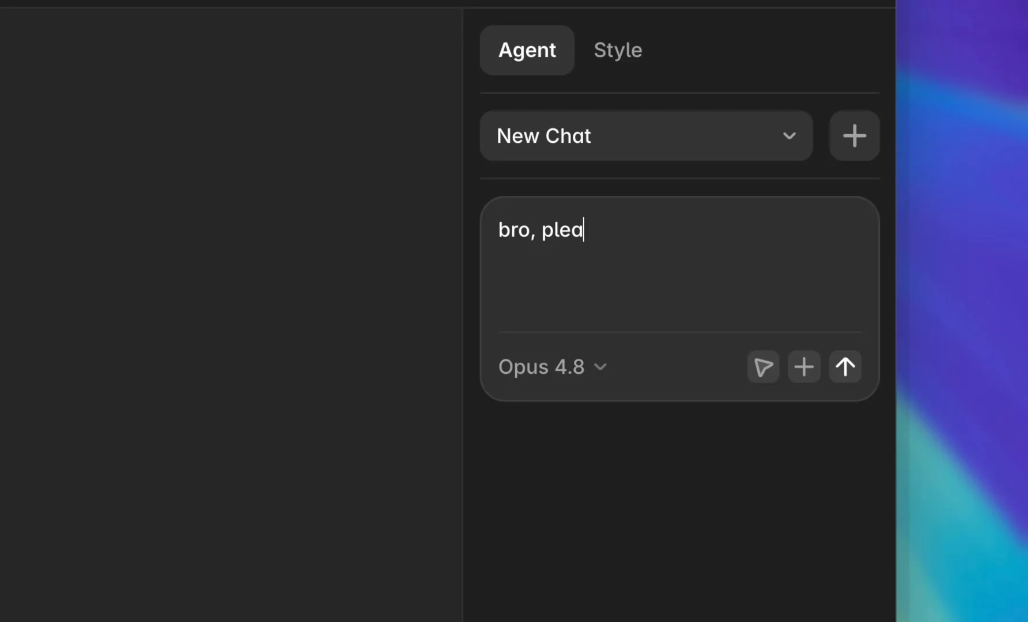
Task: Click the panel border left of the Agent tab
Action: (463, 50)
